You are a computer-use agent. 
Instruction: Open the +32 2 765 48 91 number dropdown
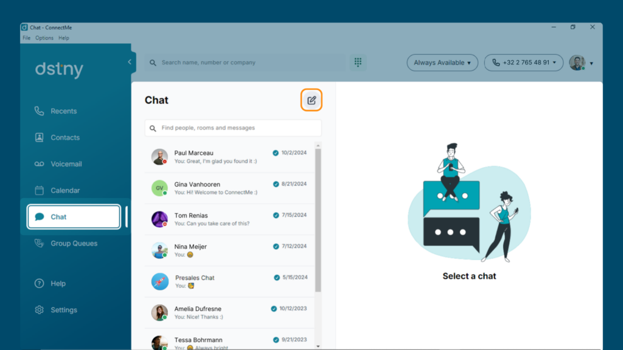(x=524, y=63)
